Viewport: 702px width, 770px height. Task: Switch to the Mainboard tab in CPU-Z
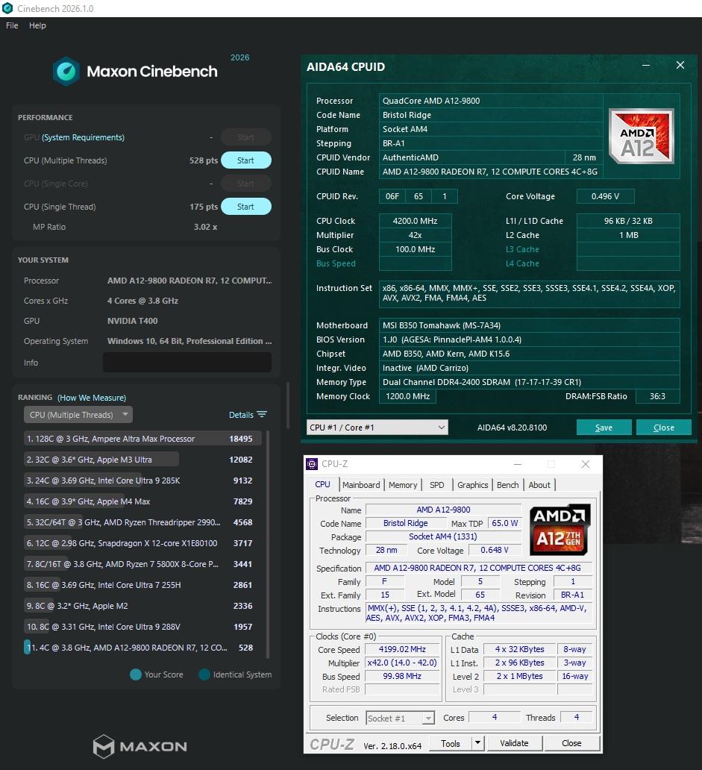tap(361, 485)
